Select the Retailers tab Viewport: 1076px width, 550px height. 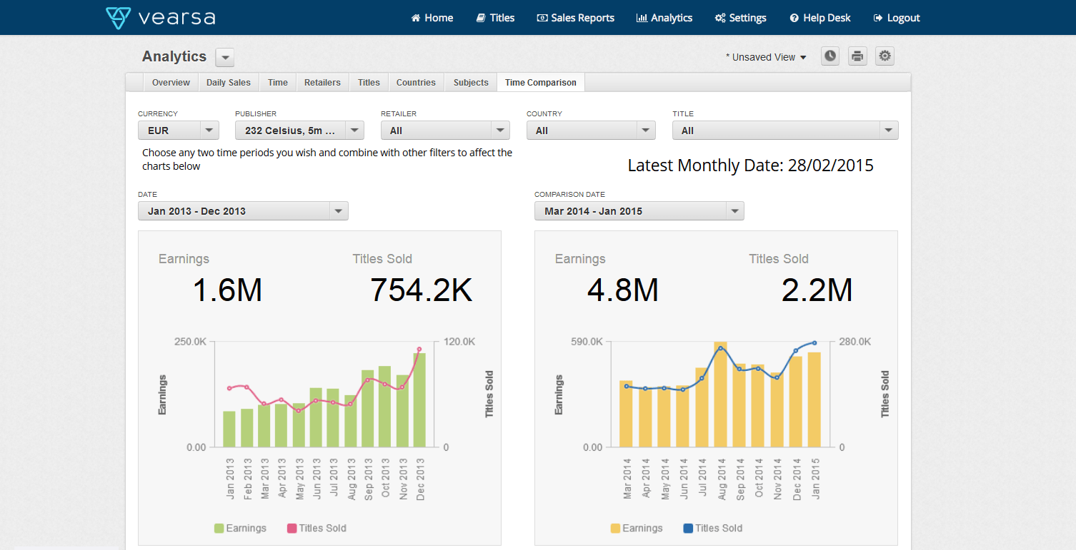[322, 83]
